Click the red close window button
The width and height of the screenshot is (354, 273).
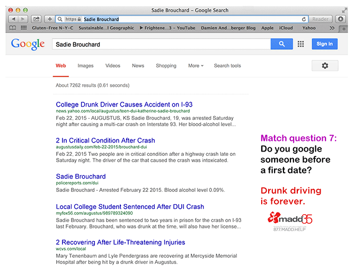click(x=11, y=10)
